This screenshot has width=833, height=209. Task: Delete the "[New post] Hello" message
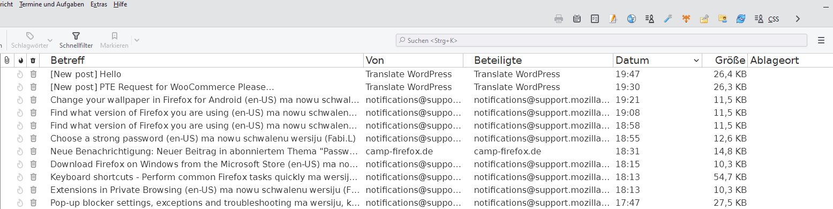pos(33,74)
